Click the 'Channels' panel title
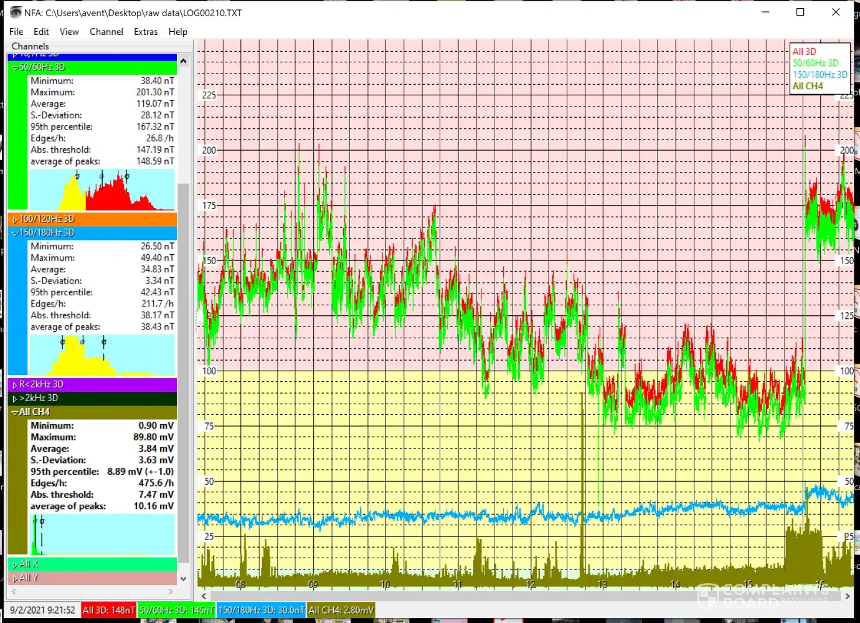Screen dimensions: 860x623 pyautogui.click(x=31, y=47)
